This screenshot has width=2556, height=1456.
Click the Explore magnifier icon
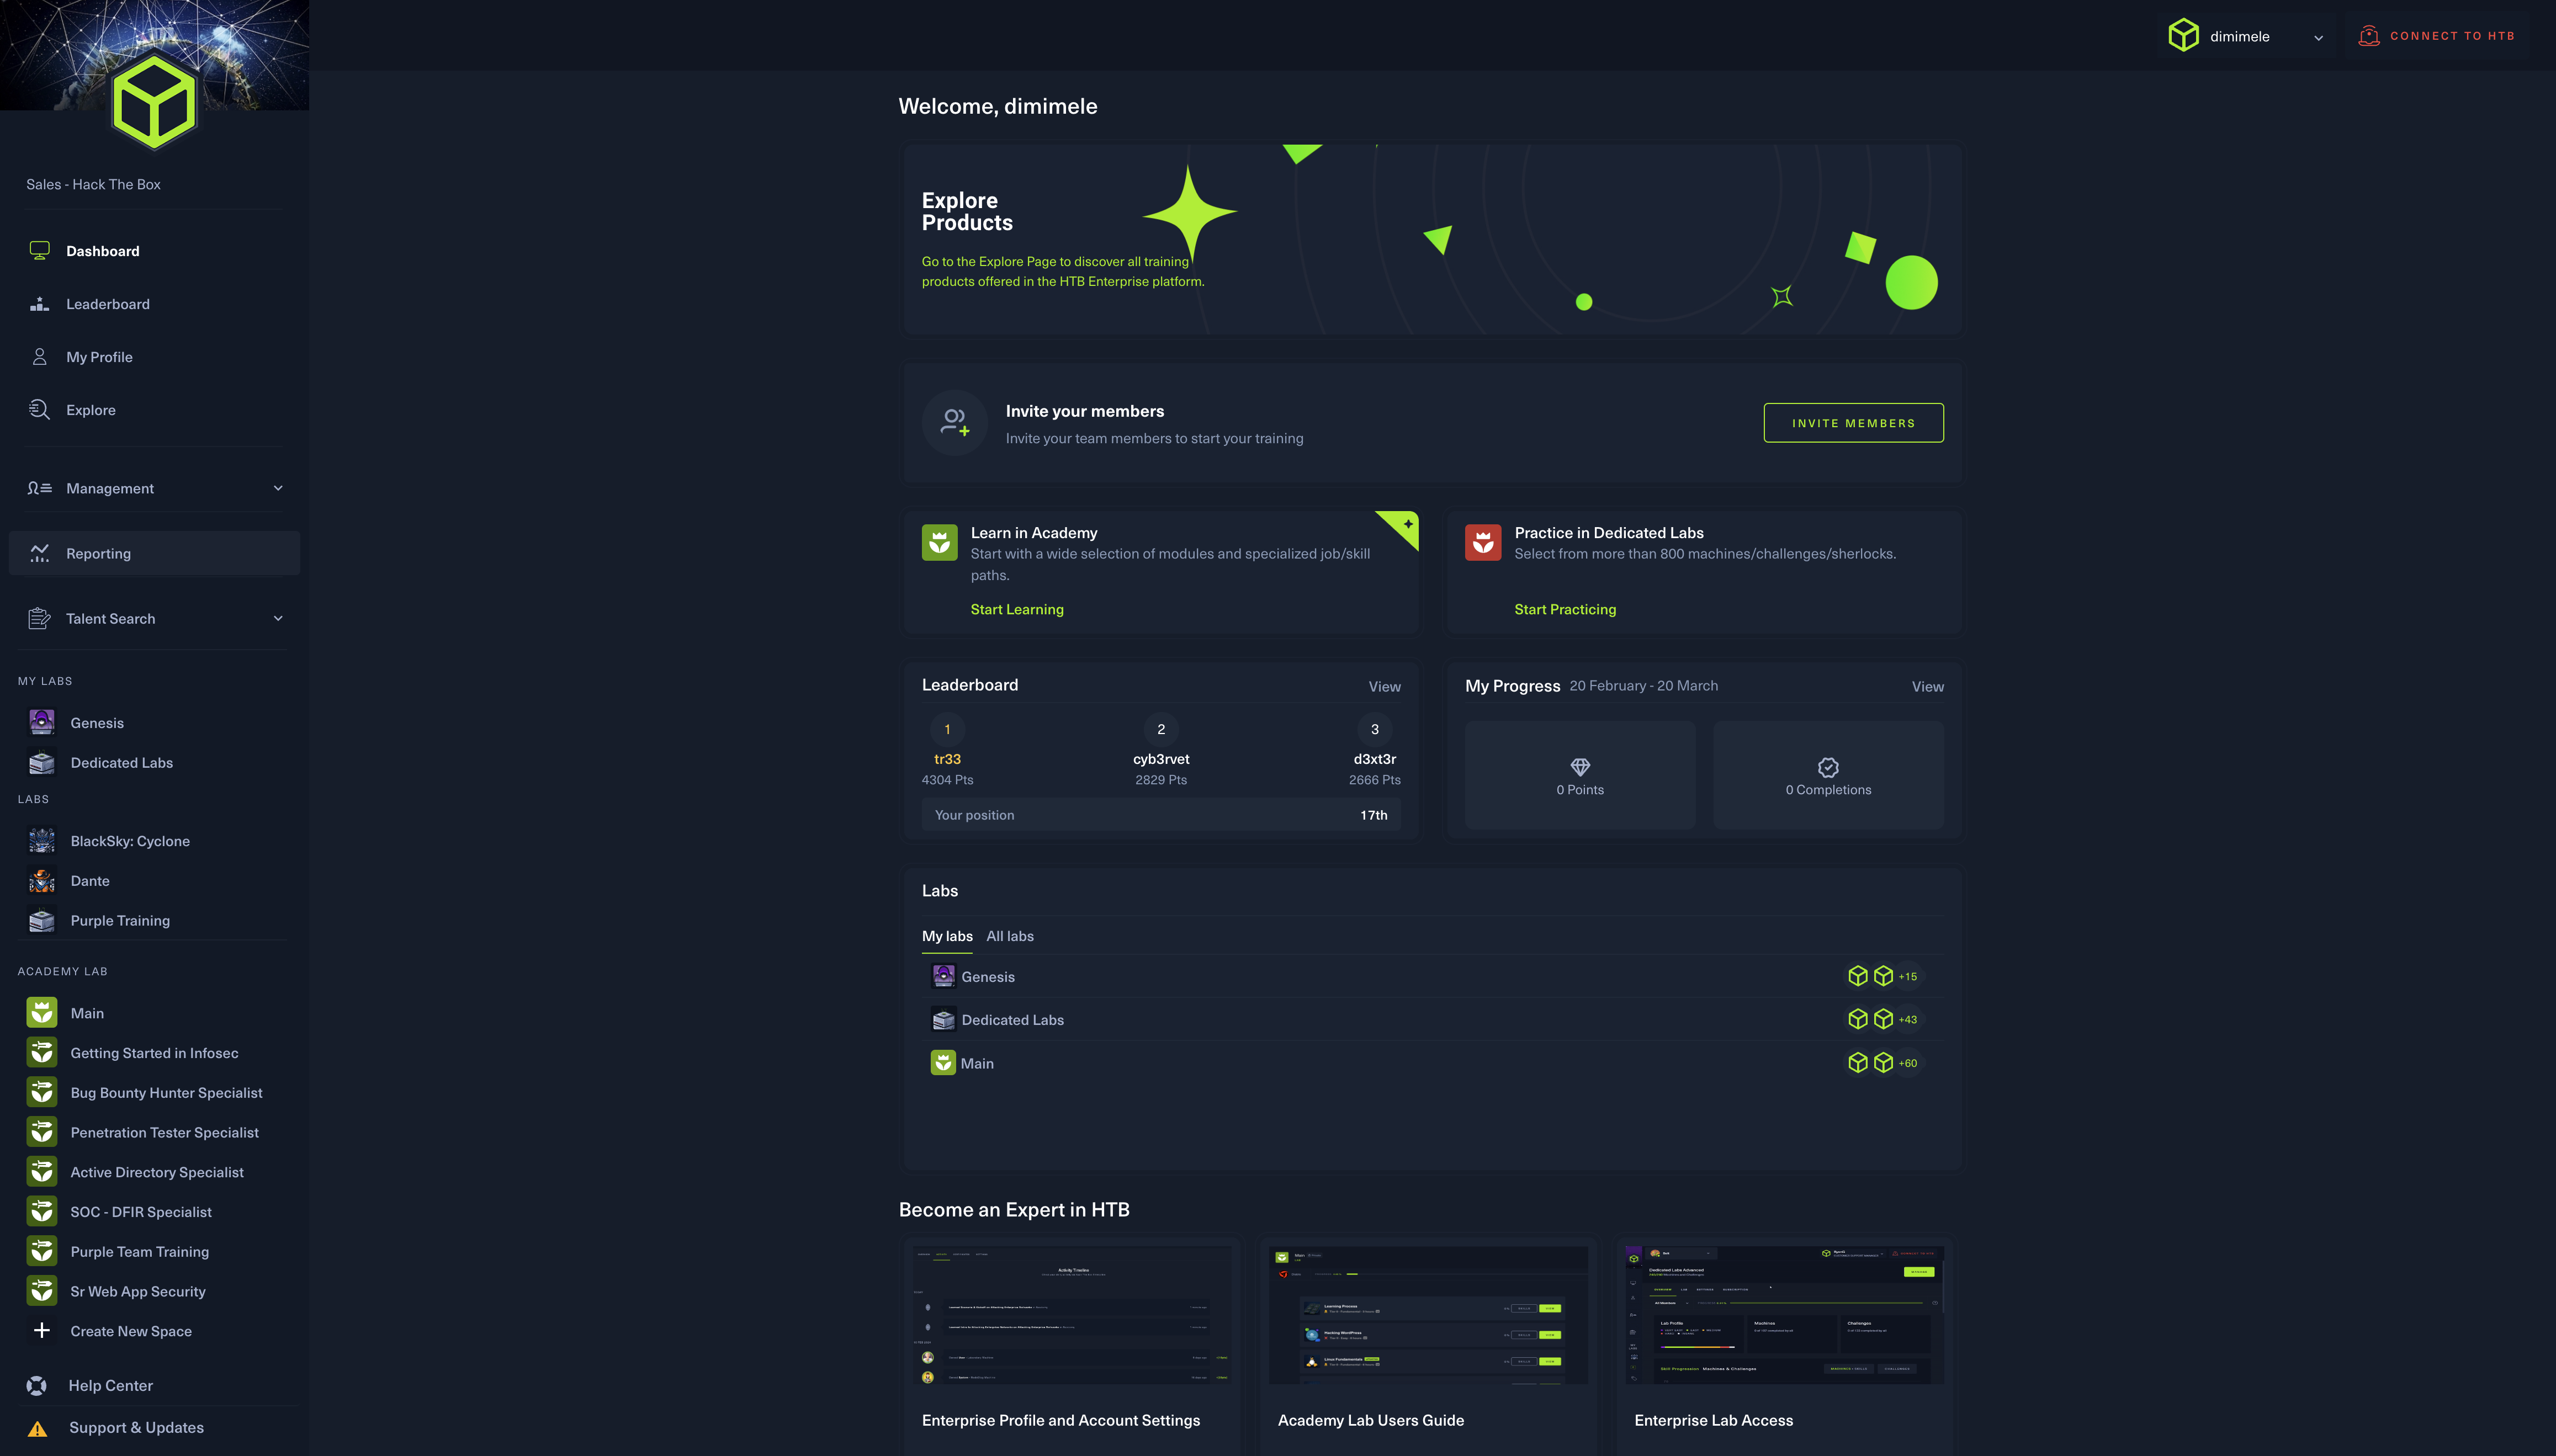(x=39, y=410)
